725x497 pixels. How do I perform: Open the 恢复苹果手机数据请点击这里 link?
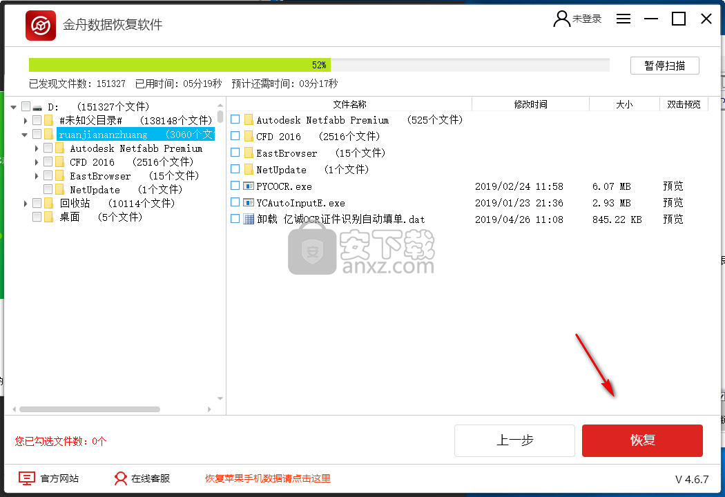coord(268,478)
